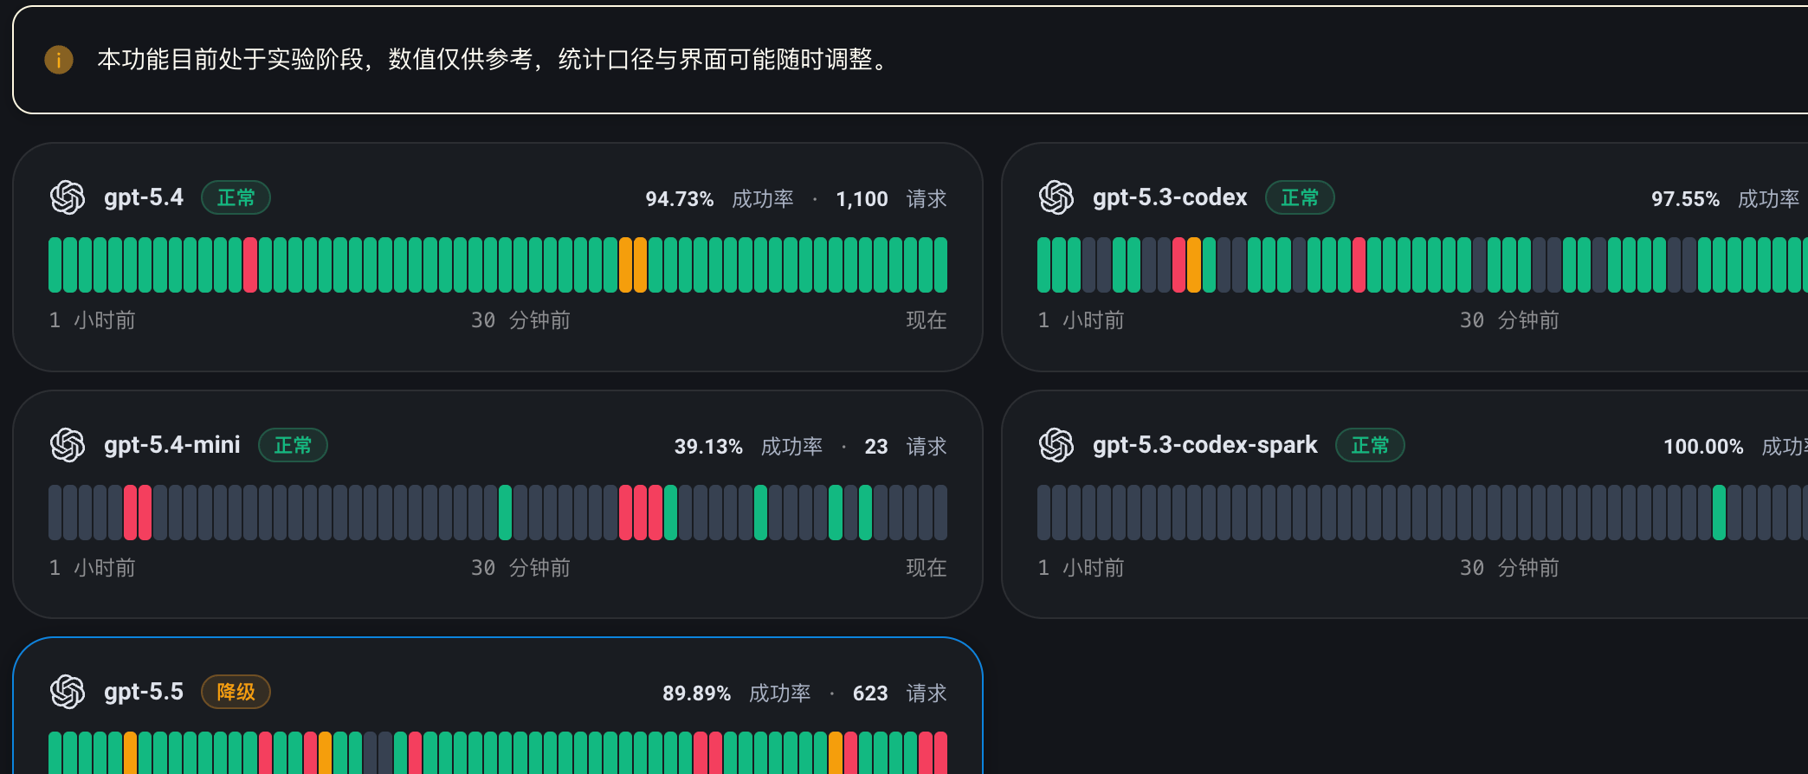Screen dimensions: 1808x774
Task: Click the OpenAI logo beside gpt-5.3-codex-spark
Action: 1056,445
